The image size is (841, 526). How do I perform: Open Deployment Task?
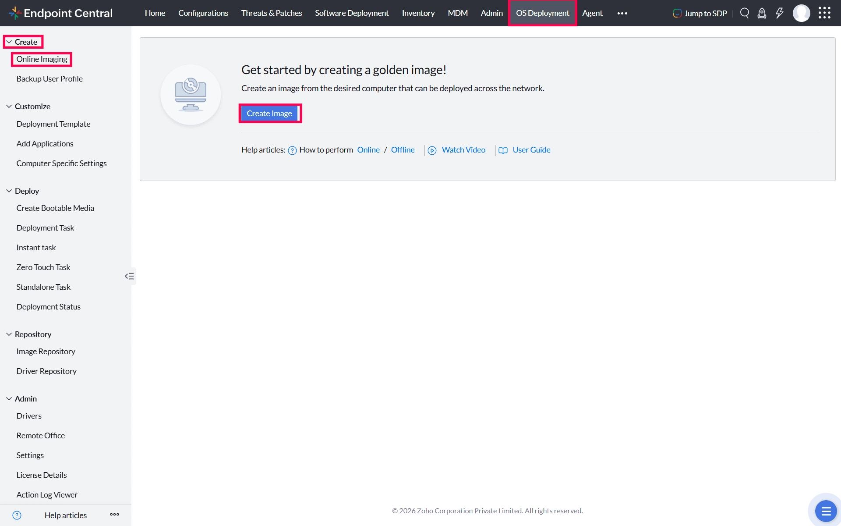tap(45, 228)
